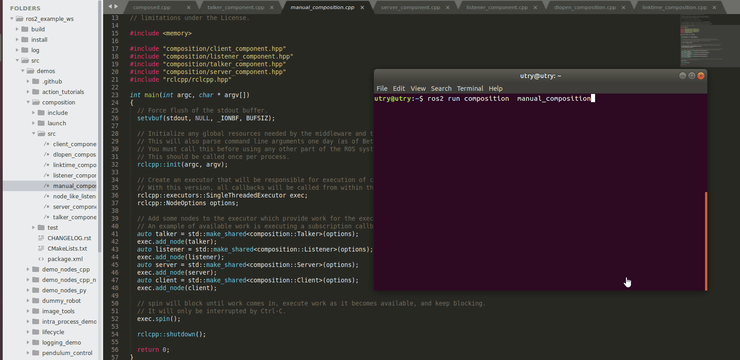Open dlopen_composition file in sidebar
The width and height of the screenshot is (740, 360).
(74, 154)
